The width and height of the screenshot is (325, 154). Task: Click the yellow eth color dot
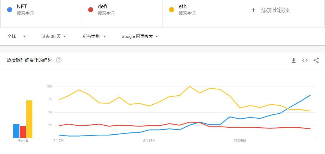[171, 10]
